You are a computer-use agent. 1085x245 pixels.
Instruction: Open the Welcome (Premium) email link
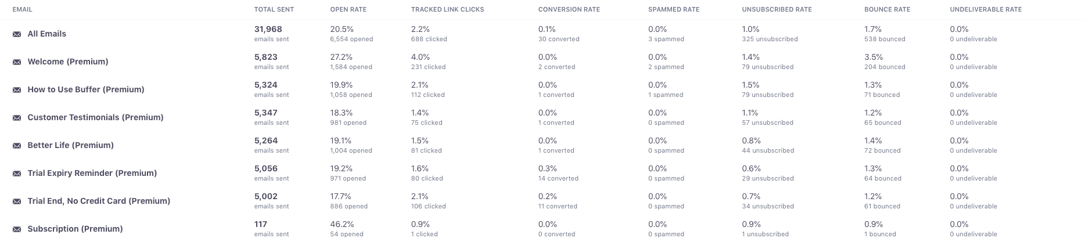68,62
